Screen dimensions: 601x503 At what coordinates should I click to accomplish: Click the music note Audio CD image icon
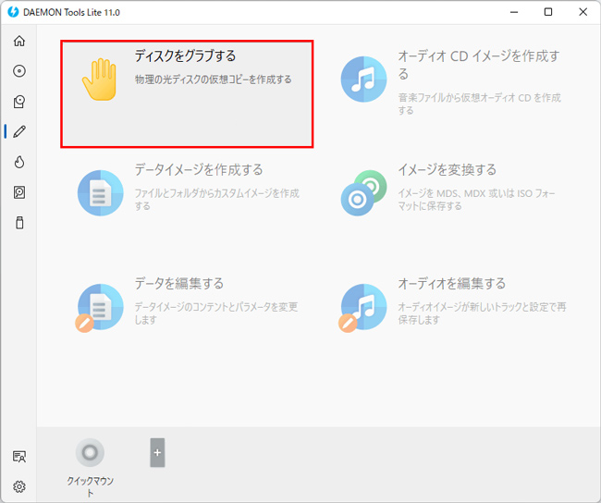click(x=363, y=80)
